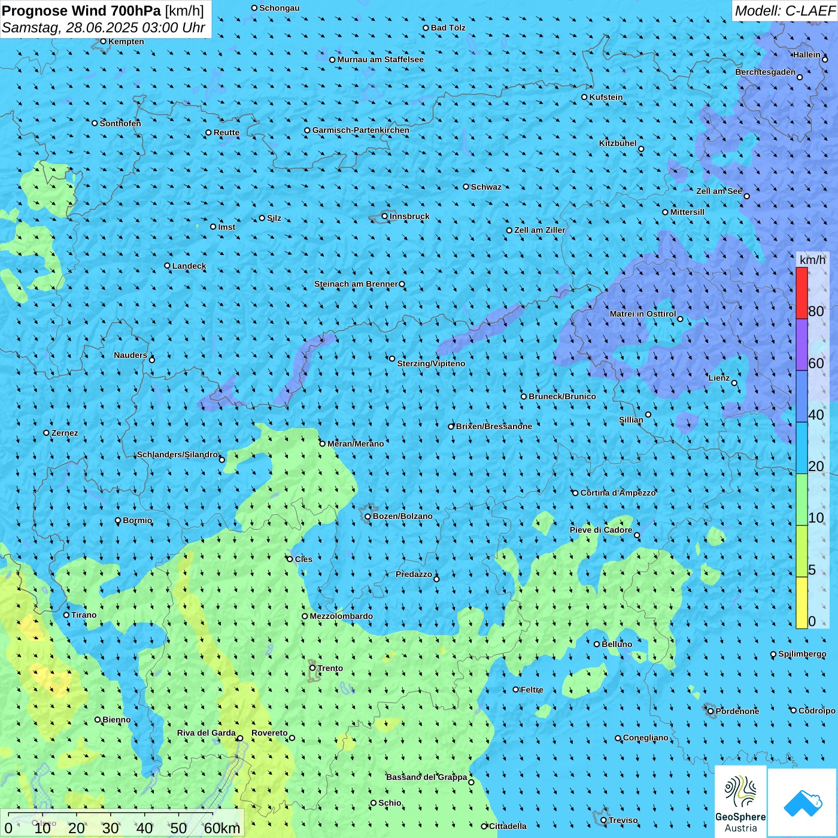Click the "Bassano del Grappa" label
This screenshot has height=838, width=838.
[x=427, y=777]
